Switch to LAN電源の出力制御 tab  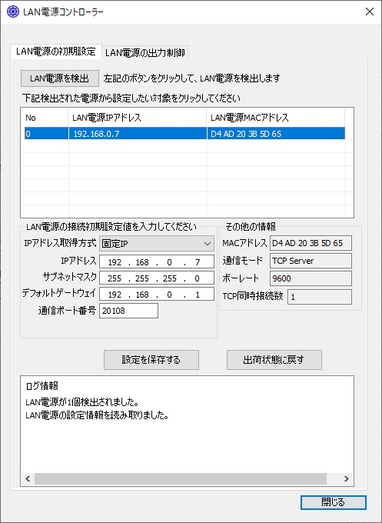(145, 53)
